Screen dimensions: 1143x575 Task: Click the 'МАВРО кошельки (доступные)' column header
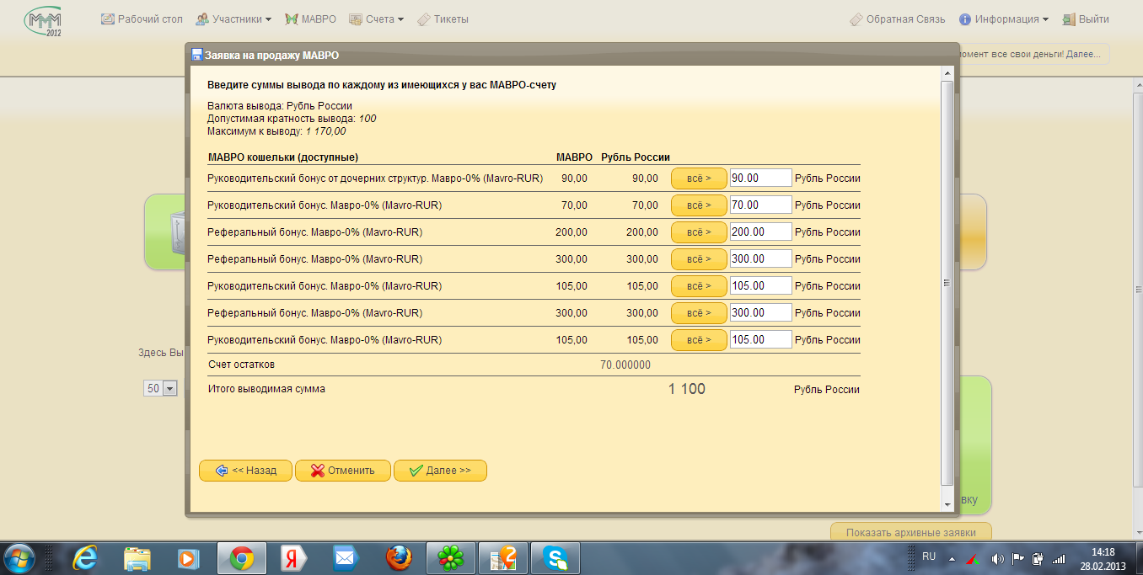[x=283, y=157]
